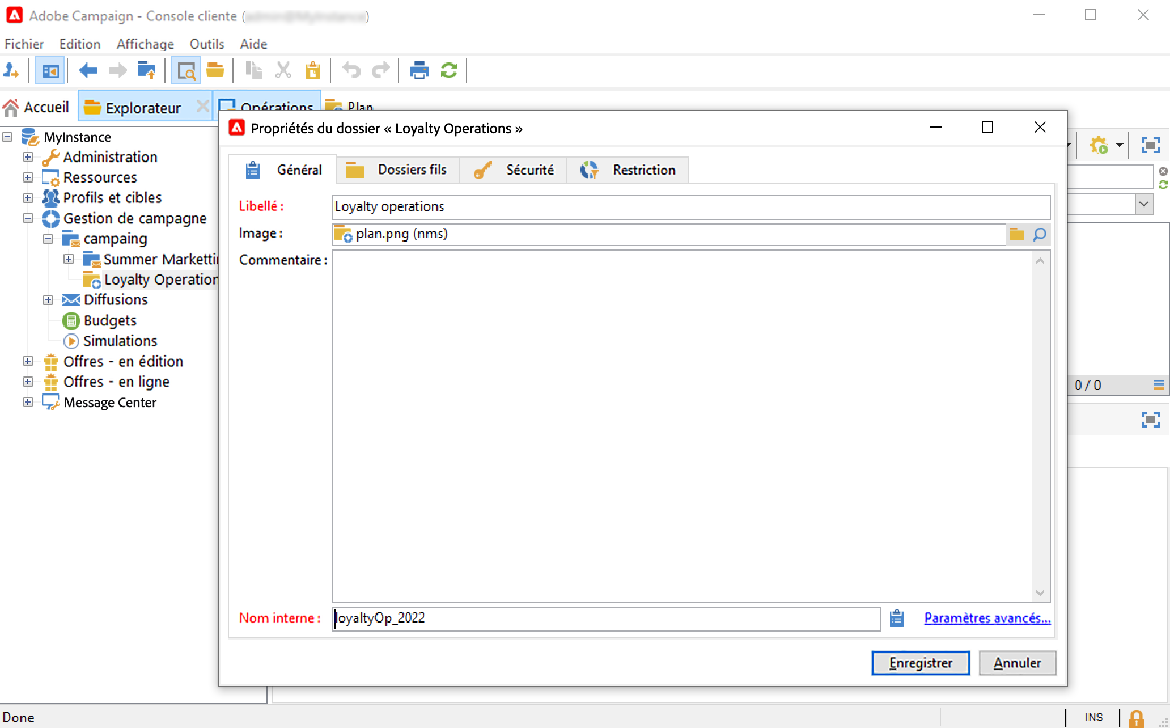Open the Paramètres avancés link
This screenshot has height=728, width=1170.
pyautogui.click(x=987, y=618)
